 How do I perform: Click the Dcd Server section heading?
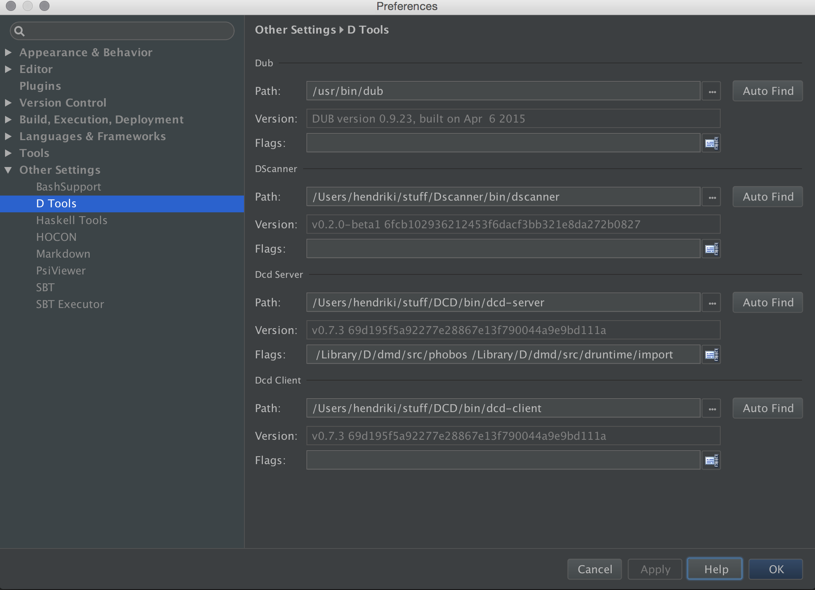point(279,274)
